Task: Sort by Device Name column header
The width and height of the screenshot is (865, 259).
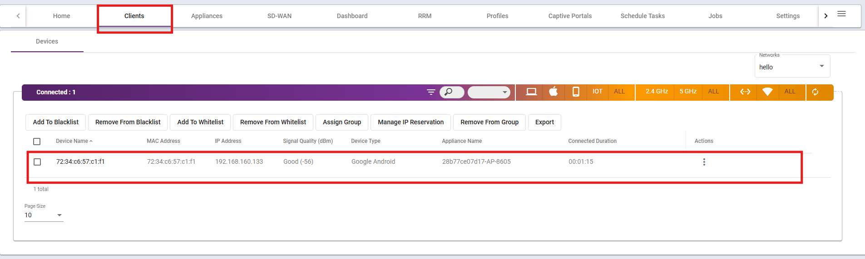Action: coord(72,141)
